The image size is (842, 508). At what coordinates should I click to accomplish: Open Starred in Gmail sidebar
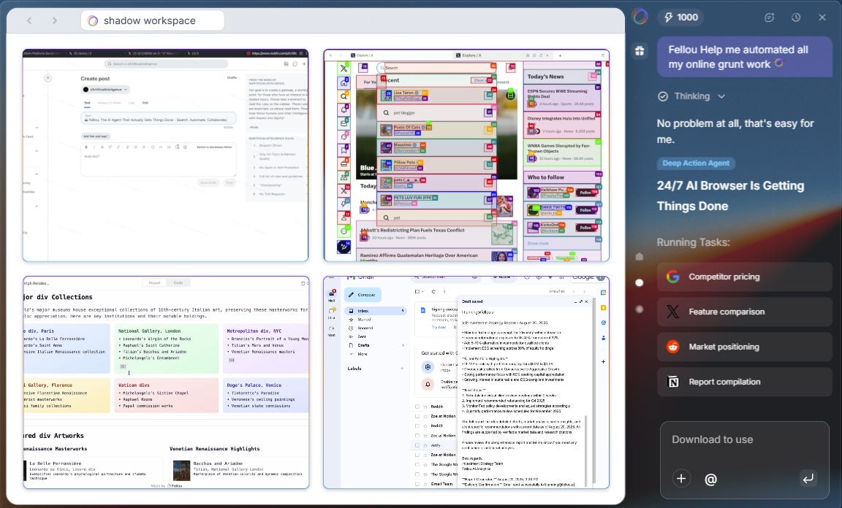pyautogui.click(x=375, y=319)
